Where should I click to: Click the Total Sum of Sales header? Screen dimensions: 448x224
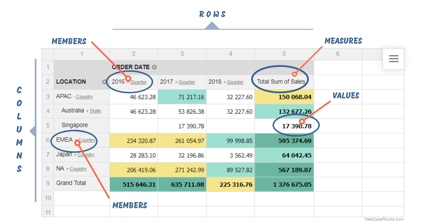pos(281,82)
